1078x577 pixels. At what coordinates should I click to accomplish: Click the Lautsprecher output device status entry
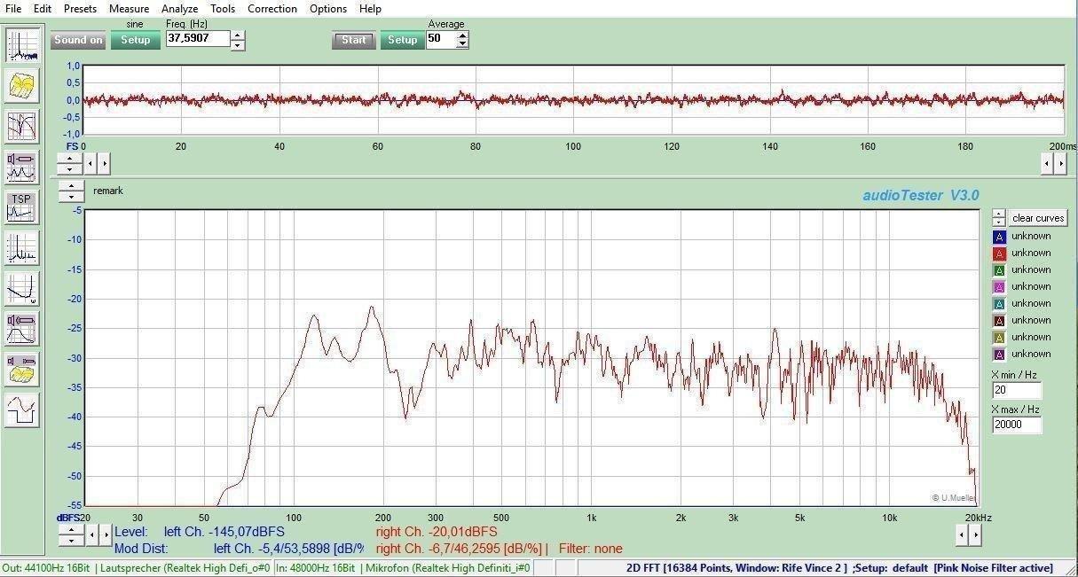184,568
